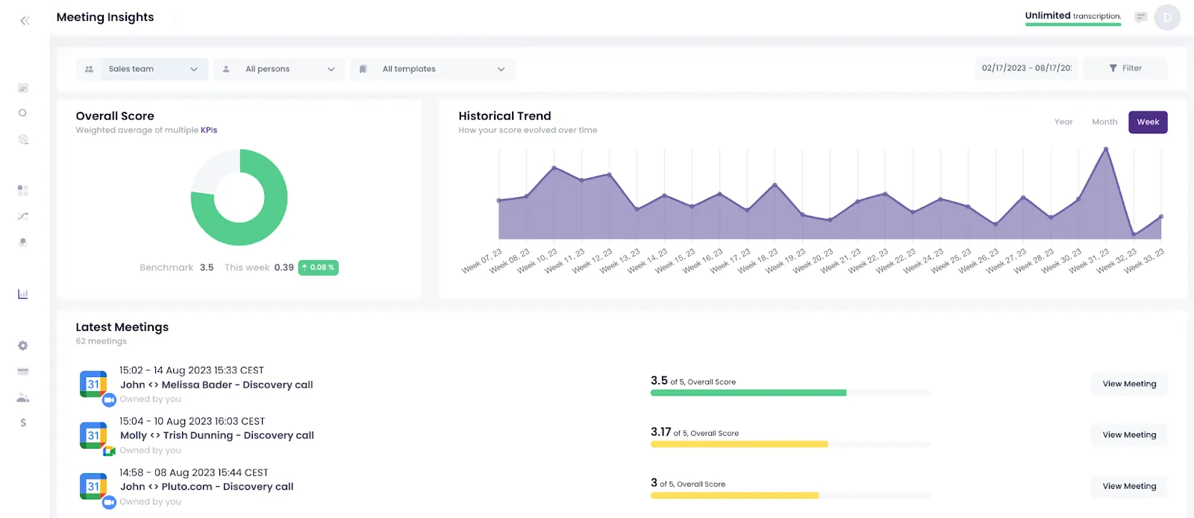The image size is (1194, 518).
Task: Open the Filter button
Action: pos(1125,68)
